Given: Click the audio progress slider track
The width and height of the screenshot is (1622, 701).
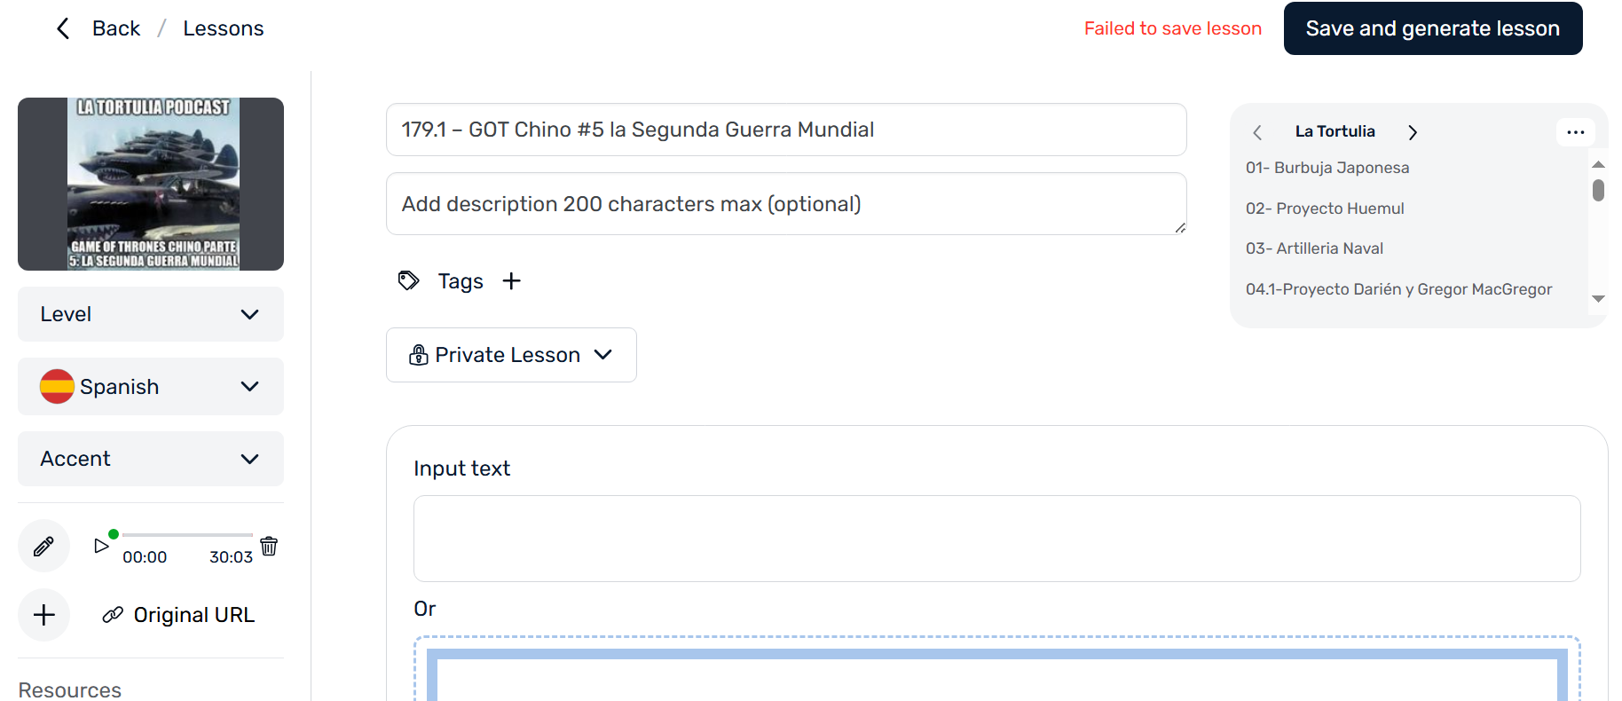Looking at the screenshot, I should [187, 535].
